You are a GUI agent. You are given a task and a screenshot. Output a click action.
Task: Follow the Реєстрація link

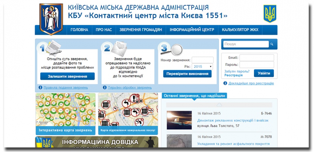point(233,75)
